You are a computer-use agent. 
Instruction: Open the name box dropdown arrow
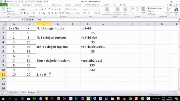coord(22,20)
